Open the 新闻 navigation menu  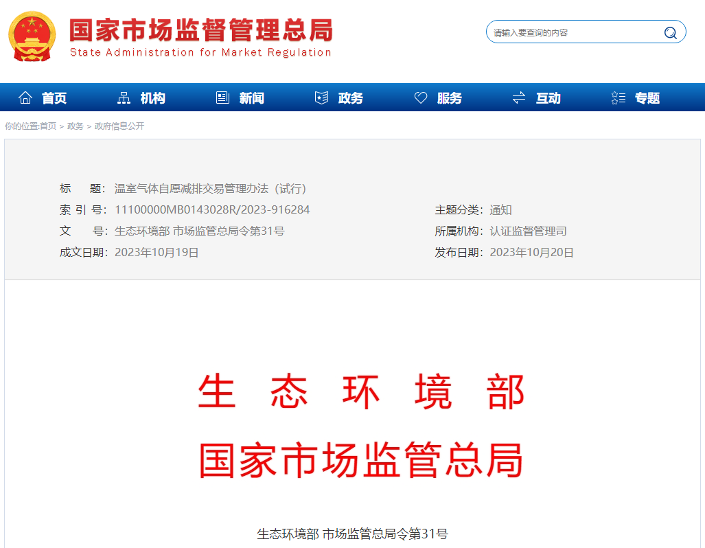pyautogui.click(x=252, y=98)
